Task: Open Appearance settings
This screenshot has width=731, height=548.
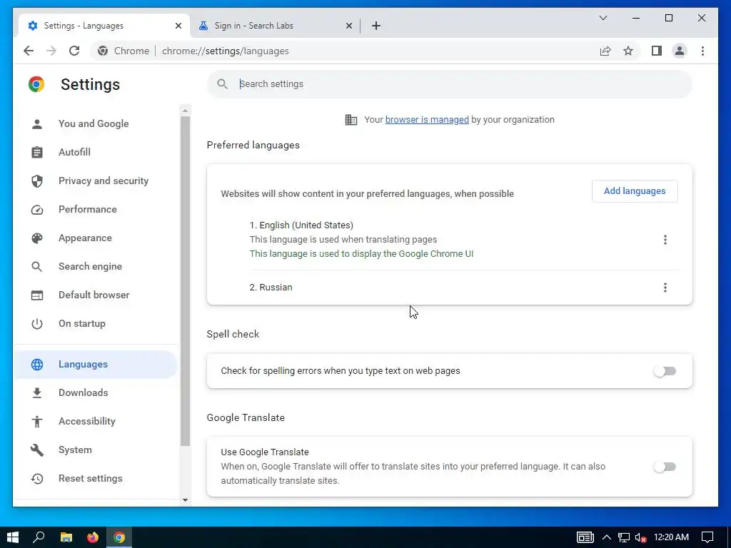Action: click(x=96, y=238)
